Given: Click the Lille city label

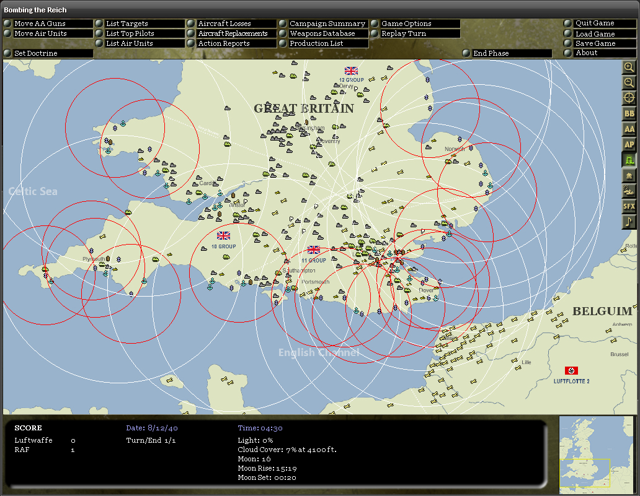Looking at the screenshot, I should click(527, 362).
